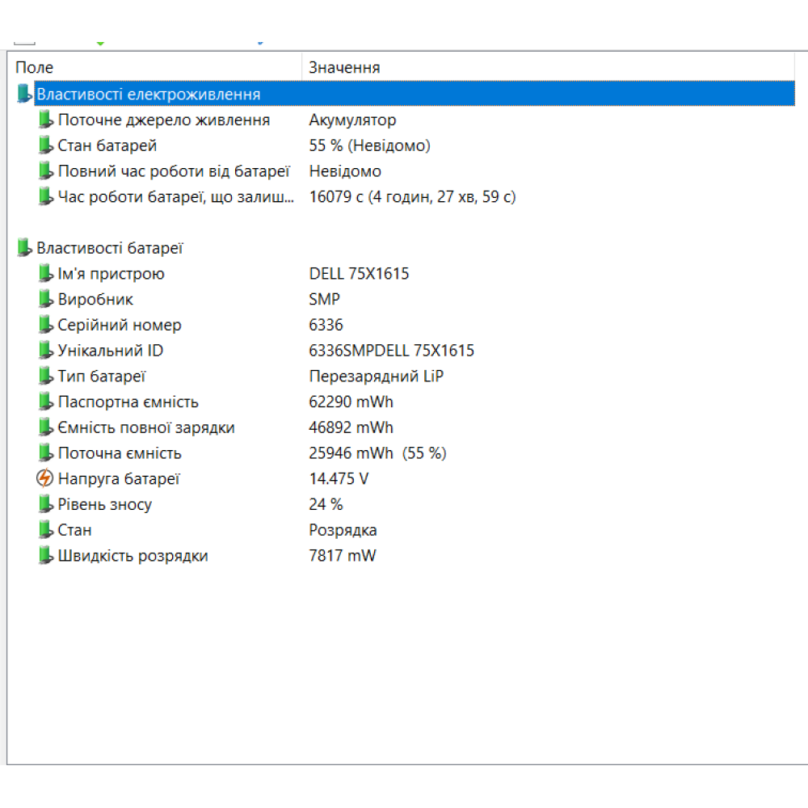Click the icon beside Властивості електроживлення header
This screenshot has height=808, width=808.
tap(23, 93)
